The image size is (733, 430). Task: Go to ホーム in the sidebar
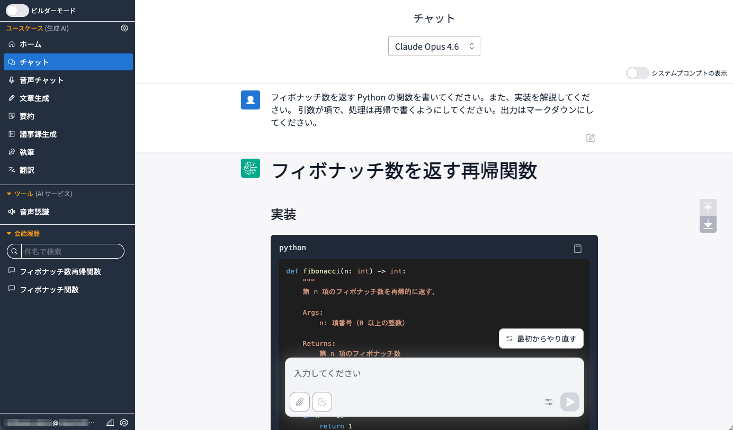tap(68, 44)
